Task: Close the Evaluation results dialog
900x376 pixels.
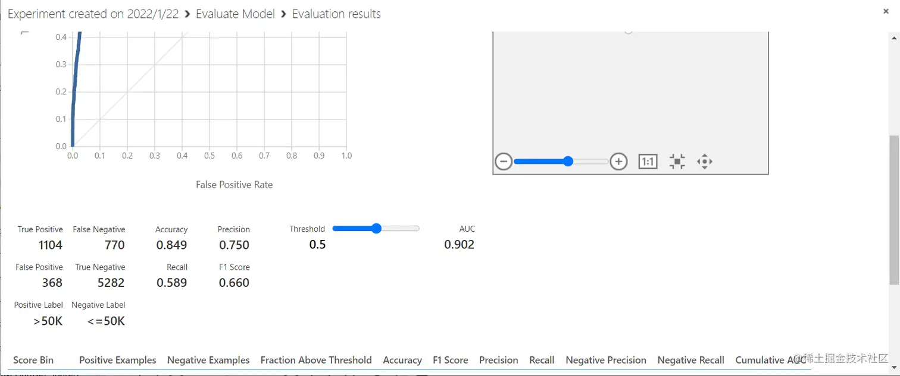Action: coord(886,11)
